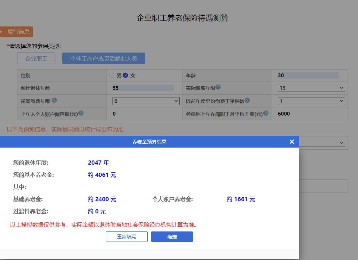
Task: Select the 个体工商户或灵活就业人员 tab
Action: 104,58
